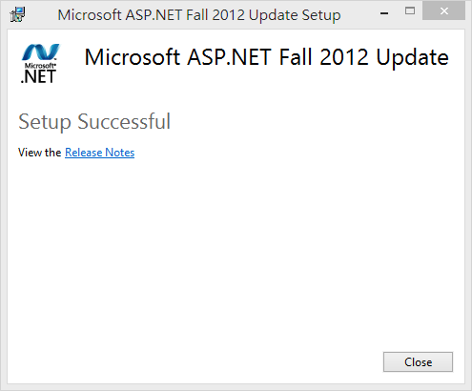Click the "View the" label text
Image resolution: width=472 pixels, height=391 pixels.
point(40,153)
